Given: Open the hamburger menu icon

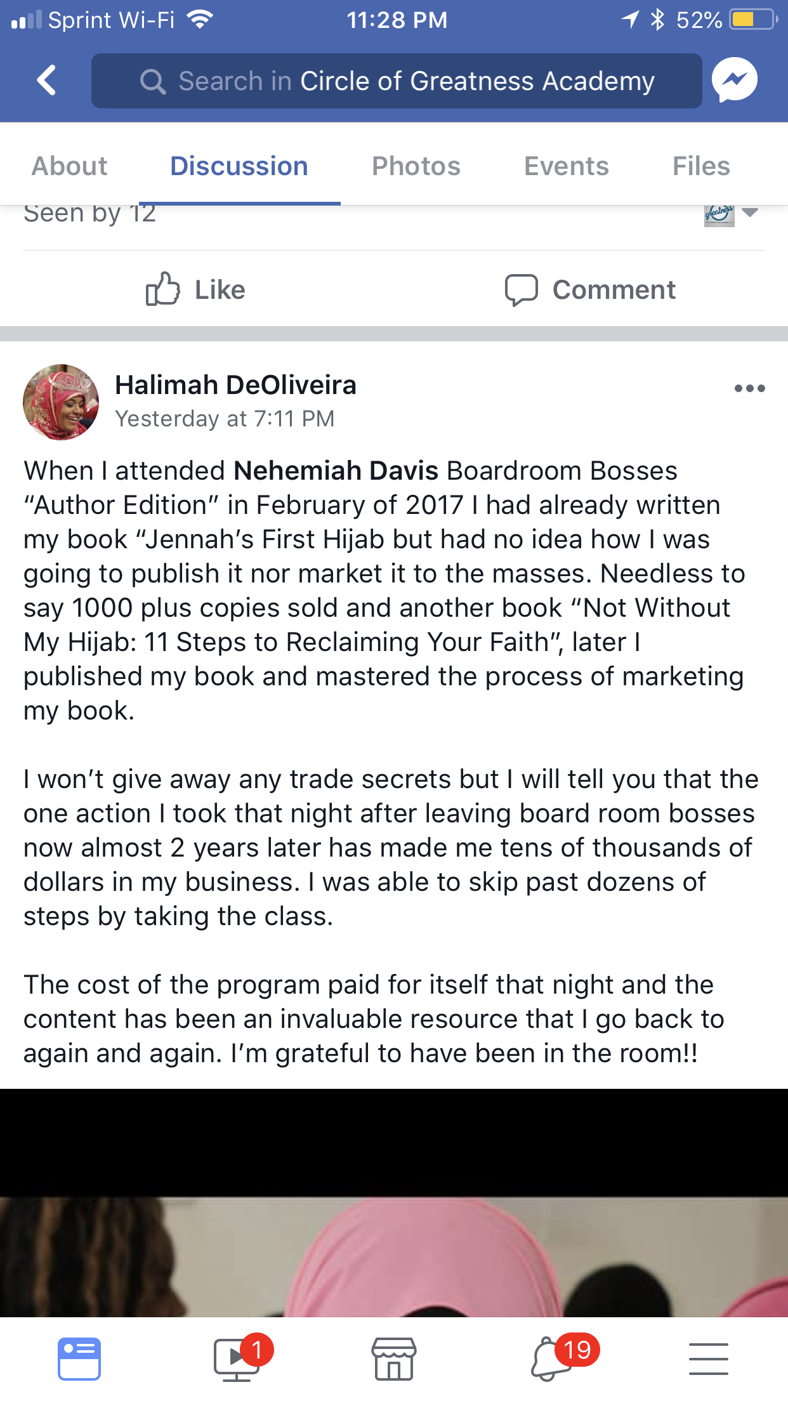Looking at the screenshot, I should pyautogui.click(x=708, y=1359).
